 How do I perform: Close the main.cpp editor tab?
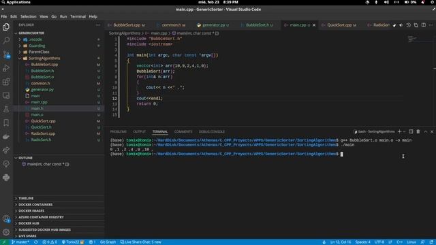[314, 25]
